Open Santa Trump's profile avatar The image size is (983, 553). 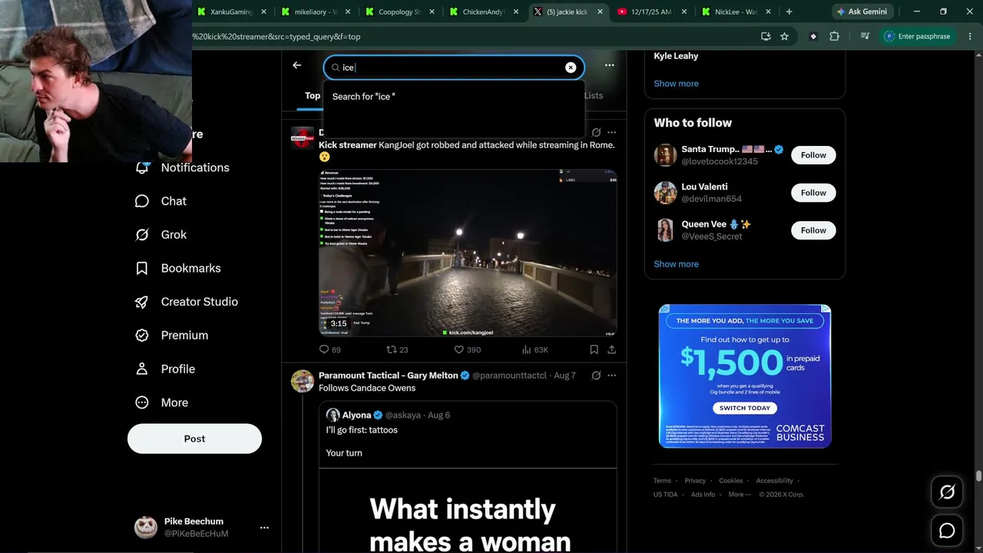tap(665, 155)
